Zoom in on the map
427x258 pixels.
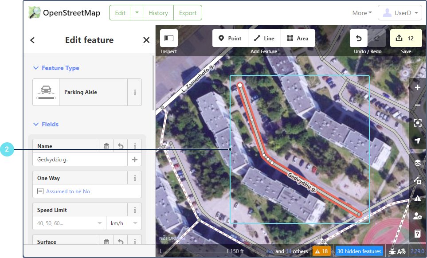coord(417,87)
